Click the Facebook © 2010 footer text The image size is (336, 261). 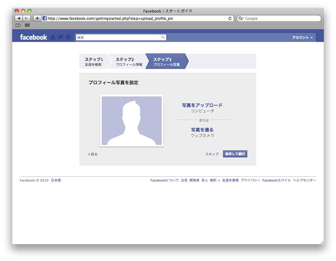coord(34,180)
